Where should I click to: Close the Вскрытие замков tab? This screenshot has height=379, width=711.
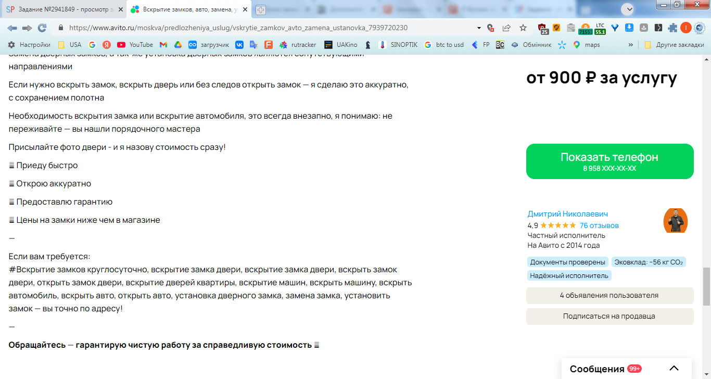pos(244,9)
